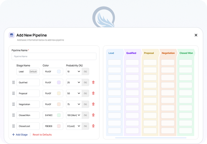Click trash icon for Negotiation stage

(x=93, y=104)
